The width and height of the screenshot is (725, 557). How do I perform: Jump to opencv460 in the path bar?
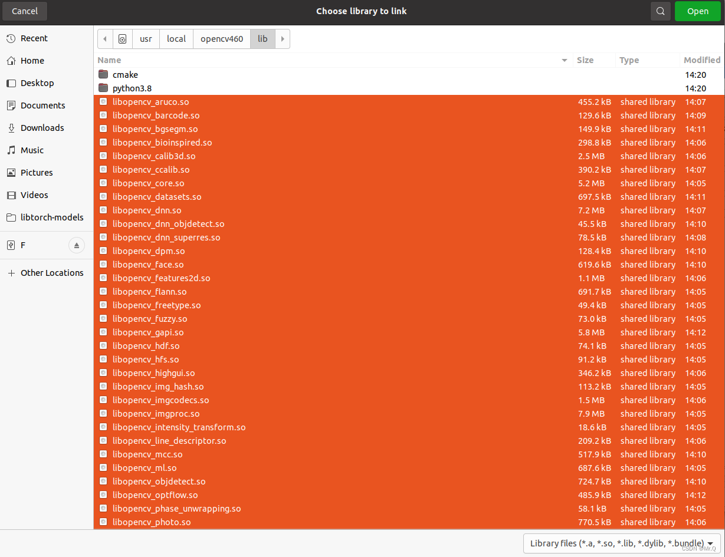point(222,39)
